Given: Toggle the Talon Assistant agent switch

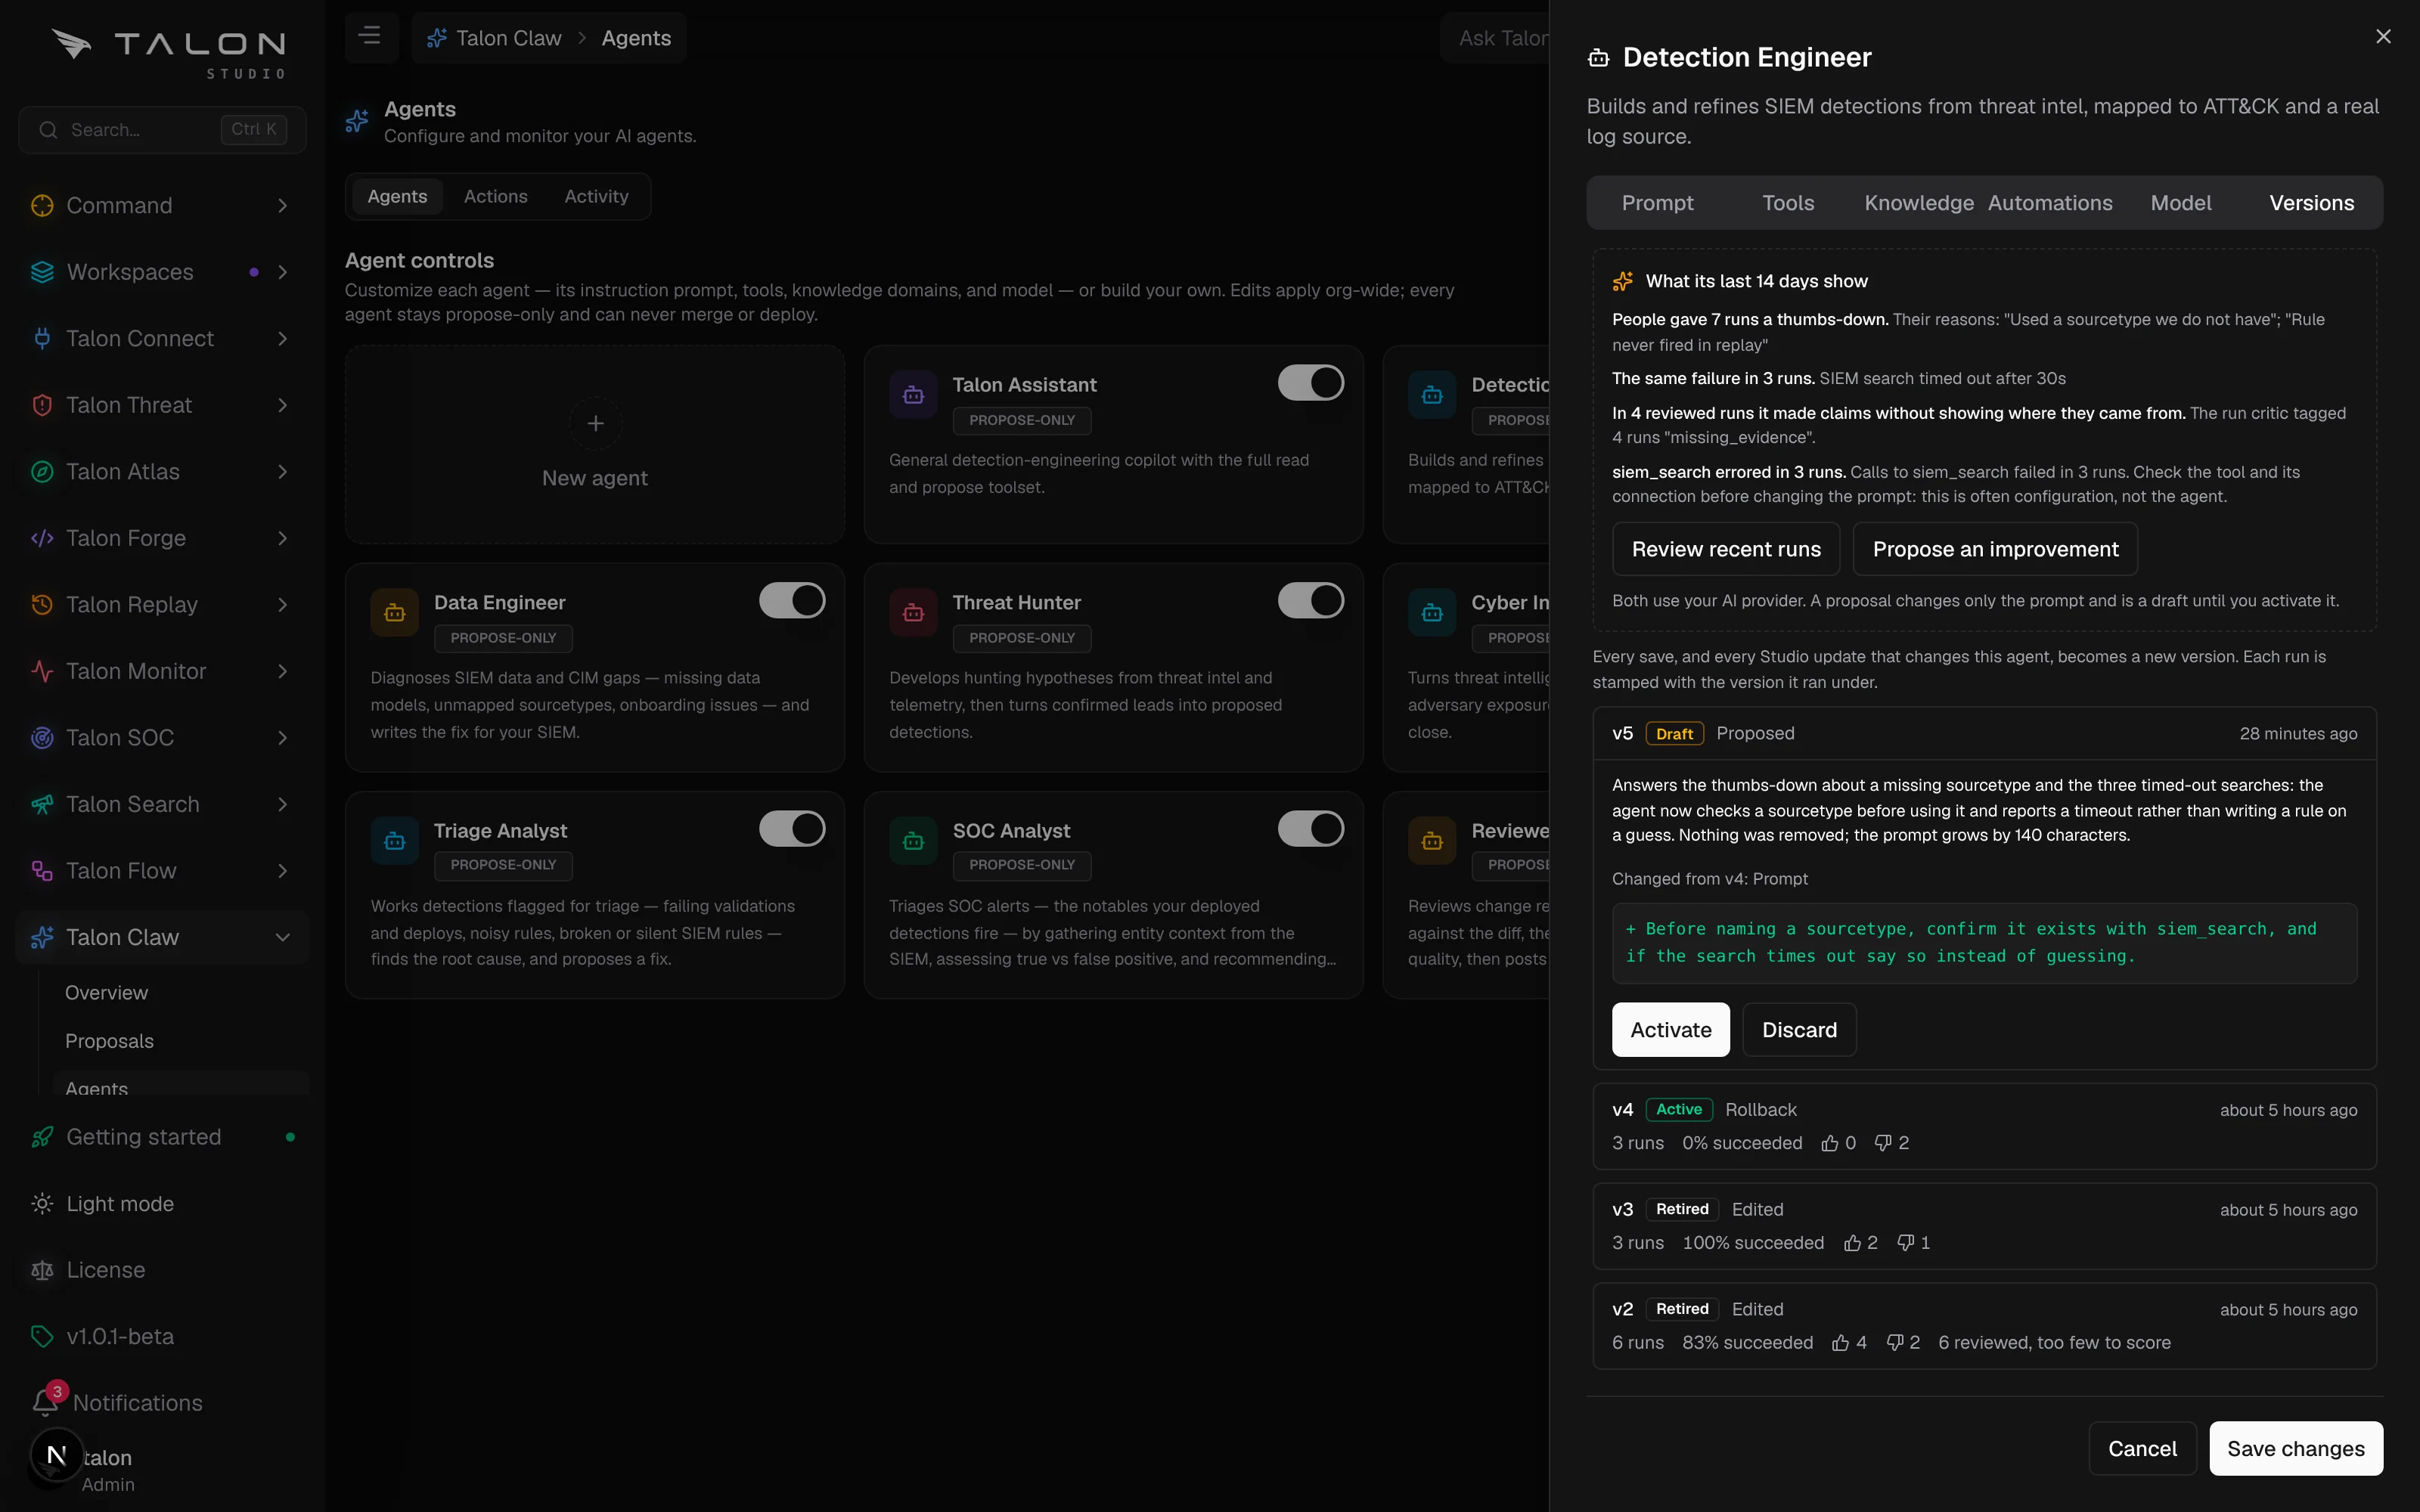Looking at the screenshot, I should (x=1311, y=382).
